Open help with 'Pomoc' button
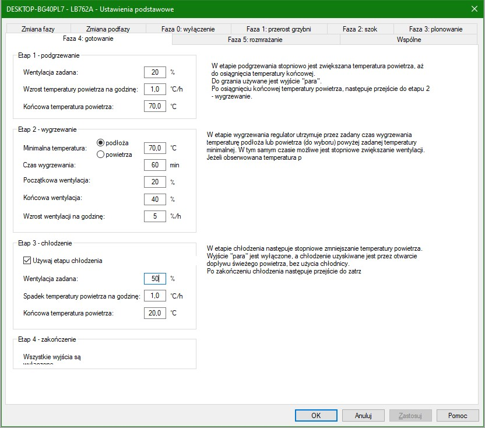 [x=458, y=416]
